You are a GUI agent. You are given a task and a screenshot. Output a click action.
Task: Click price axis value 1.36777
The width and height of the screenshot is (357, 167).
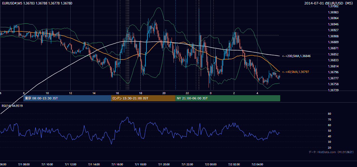[333, 78]
